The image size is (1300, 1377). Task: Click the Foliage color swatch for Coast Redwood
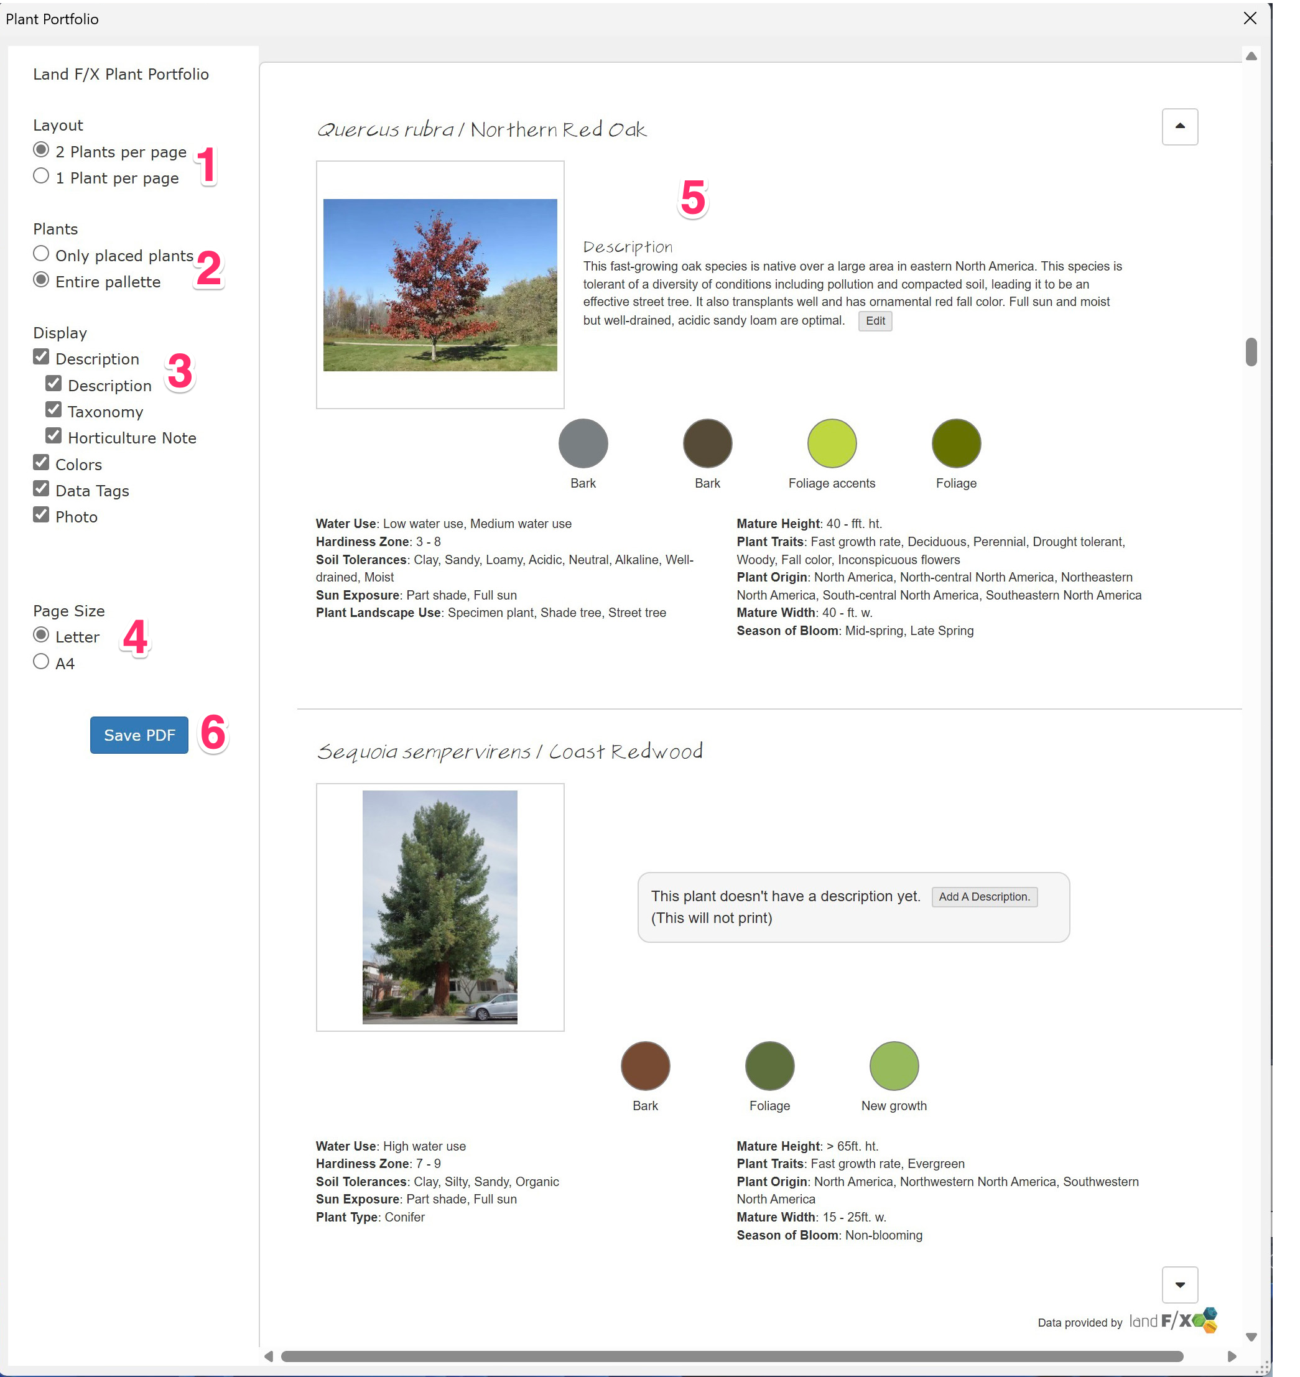pyautogui.click(x=769, y=1063)
